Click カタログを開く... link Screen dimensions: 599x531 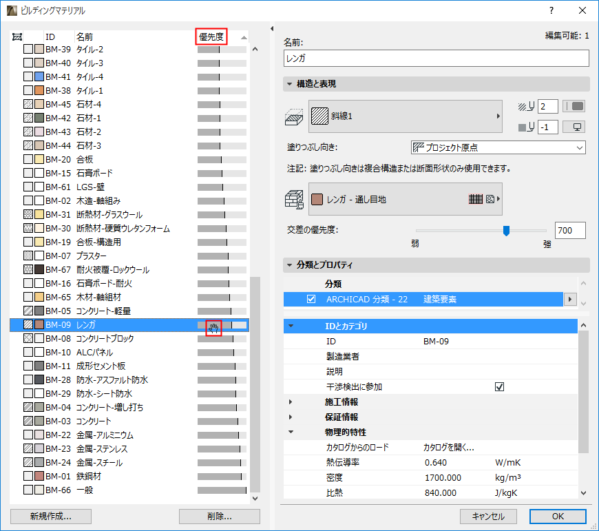(x=448, y=448)
